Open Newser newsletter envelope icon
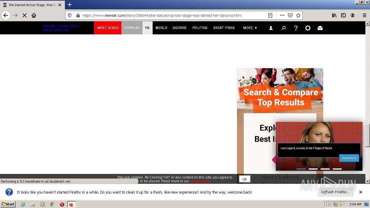Screen dimensions: 370x208 (x=320, y=28)
